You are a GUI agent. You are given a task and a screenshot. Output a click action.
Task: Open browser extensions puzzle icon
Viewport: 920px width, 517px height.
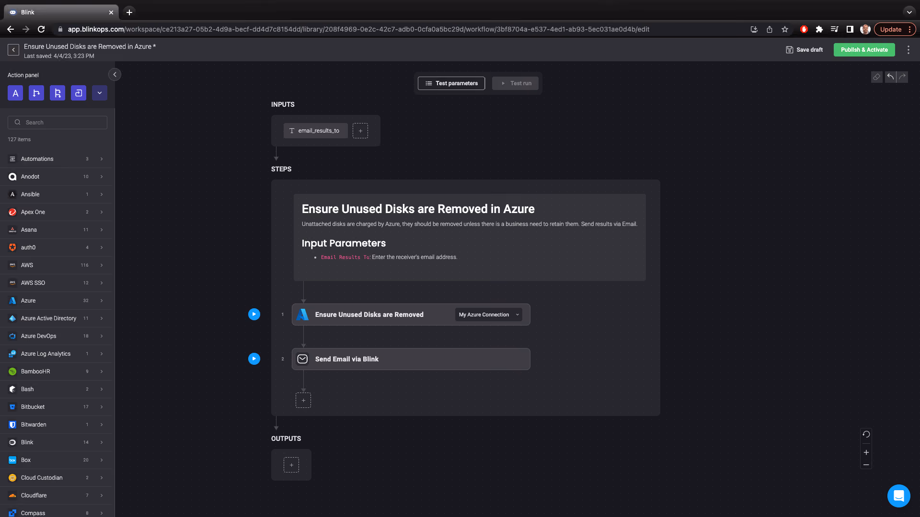[x=819, y=29]
